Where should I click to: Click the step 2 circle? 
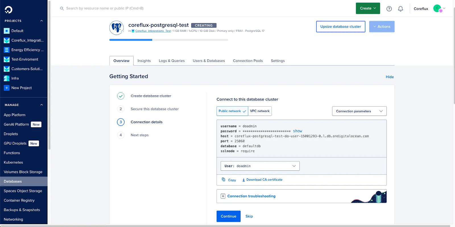(121, 109)
